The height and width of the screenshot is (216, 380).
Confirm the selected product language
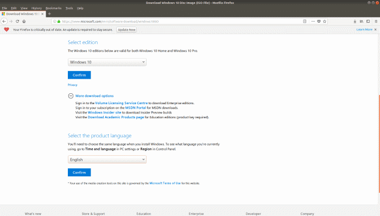coord(79,173)
